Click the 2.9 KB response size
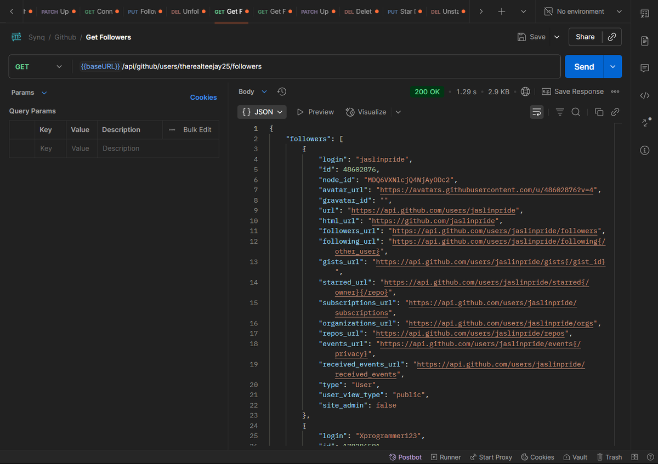658x464 pixels. 498,91
